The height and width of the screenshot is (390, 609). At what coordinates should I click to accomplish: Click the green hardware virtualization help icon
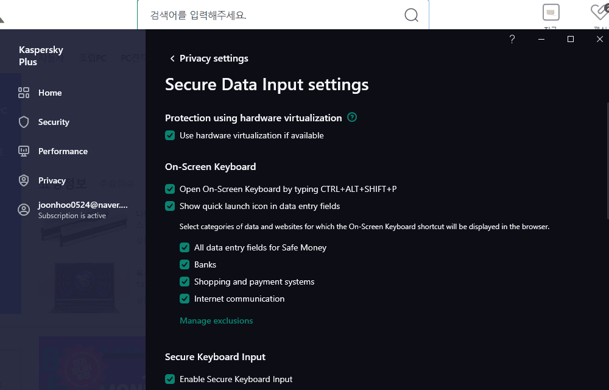point(352,118)
